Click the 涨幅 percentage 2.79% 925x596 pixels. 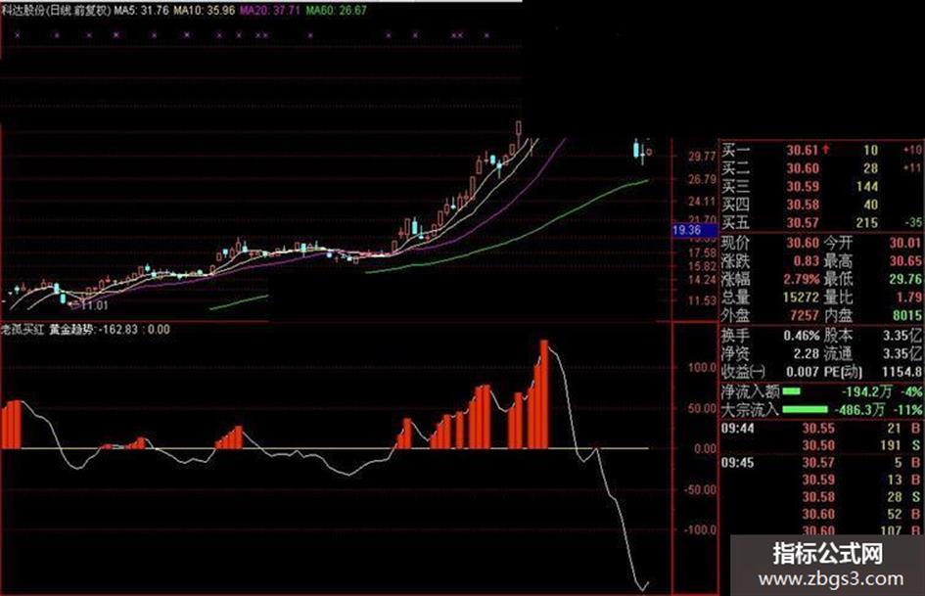pyautogui.click(x=802, y=279)
